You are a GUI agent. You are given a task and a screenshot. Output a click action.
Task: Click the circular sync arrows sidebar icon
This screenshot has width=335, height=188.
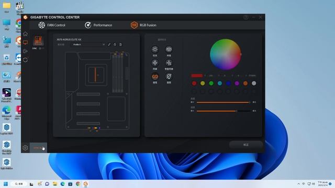tap(26, 60)
